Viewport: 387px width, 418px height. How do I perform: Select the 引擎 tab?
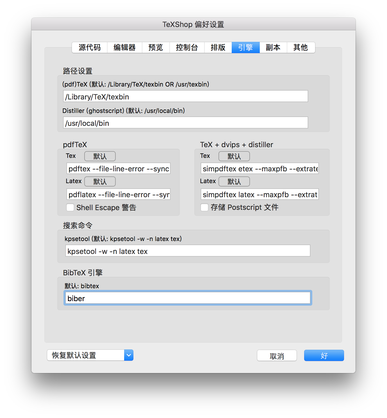(x=246, y=47)
